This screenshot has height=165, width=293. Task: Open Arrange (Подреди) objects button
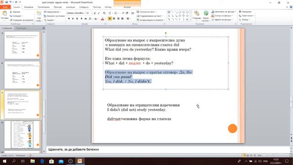(196, 15)
